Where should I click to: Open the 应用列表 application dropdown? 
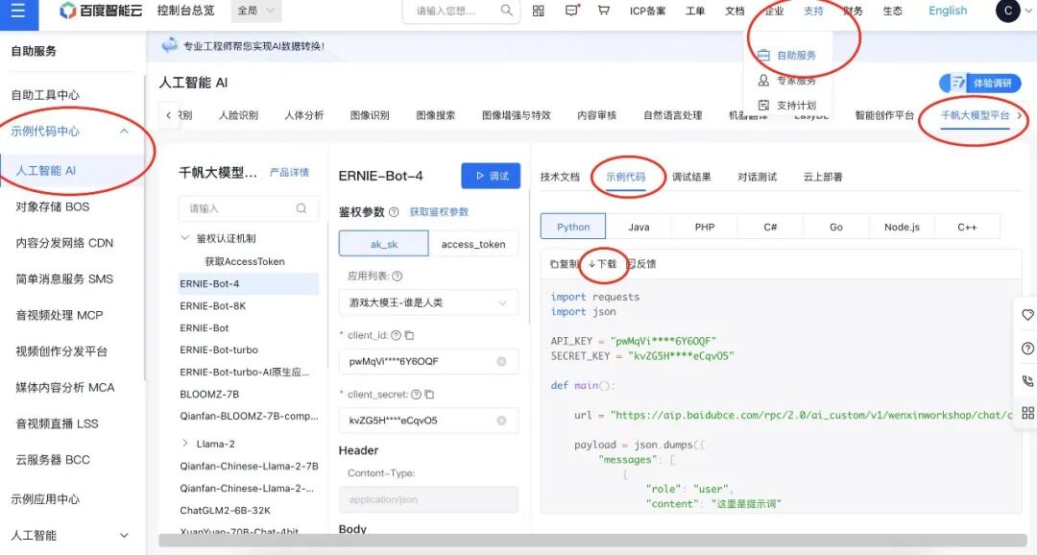pyautogui.click(x=428, y=302)
